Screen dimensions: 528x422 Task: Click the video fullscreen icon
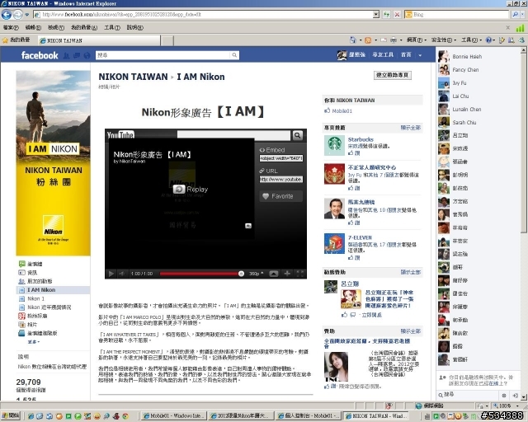(x=300, y=274)
